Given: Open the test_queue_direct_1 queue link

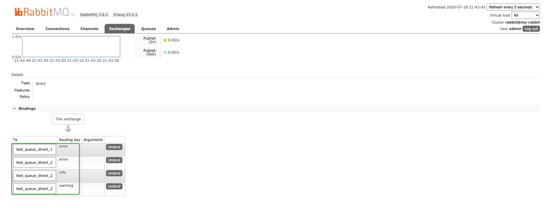Looking at the screenshot, I should click(34, 150).
